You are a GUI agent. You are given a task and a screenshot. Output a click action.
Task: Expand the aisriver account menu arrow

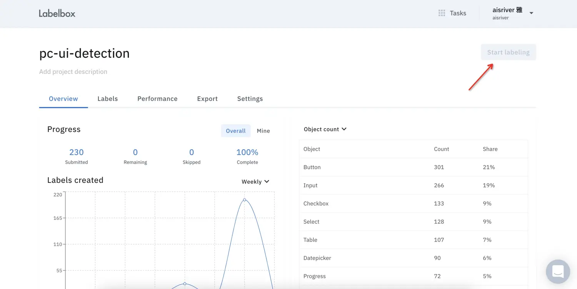click(x=531, y=13)
